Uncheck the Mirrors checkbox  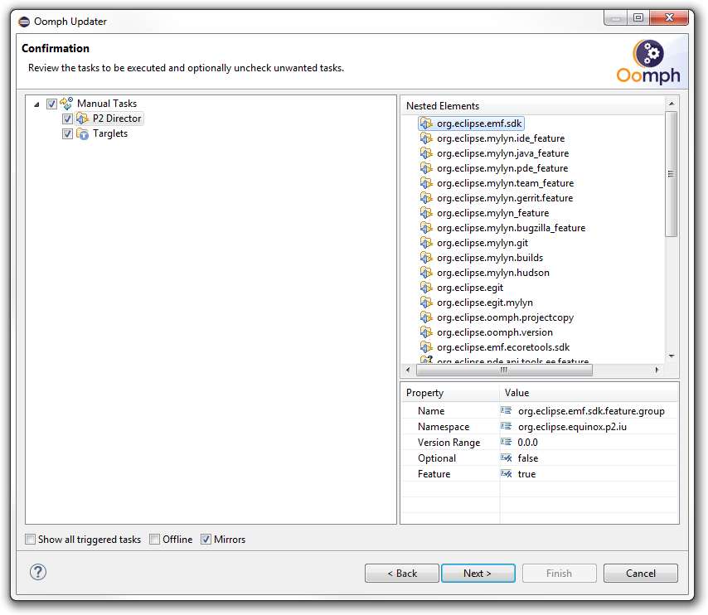click(206, 540)
